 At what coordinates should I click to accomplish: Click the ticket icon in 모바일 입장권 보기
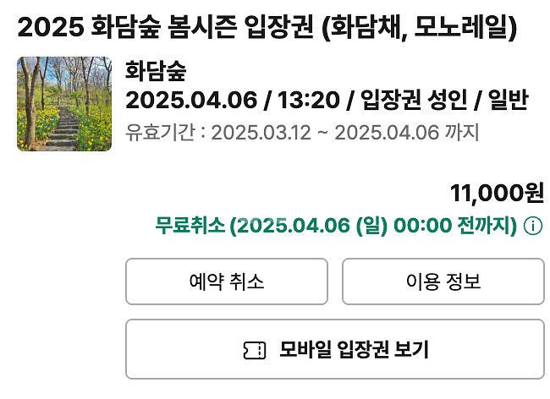(x=255, y=350)
